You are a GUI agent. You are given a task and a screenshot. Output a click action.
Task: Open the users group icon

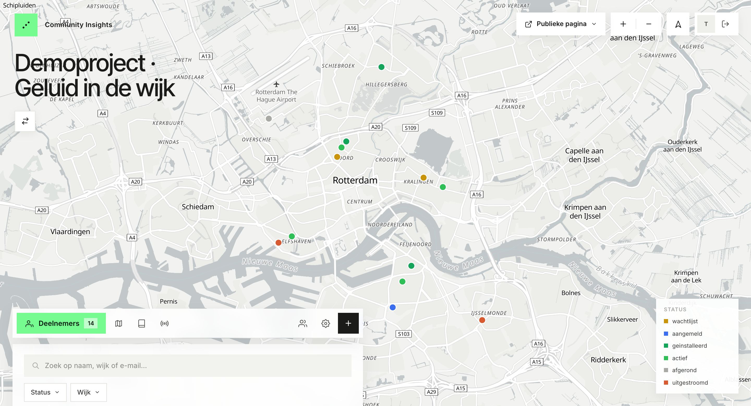(x=302, y=323)
